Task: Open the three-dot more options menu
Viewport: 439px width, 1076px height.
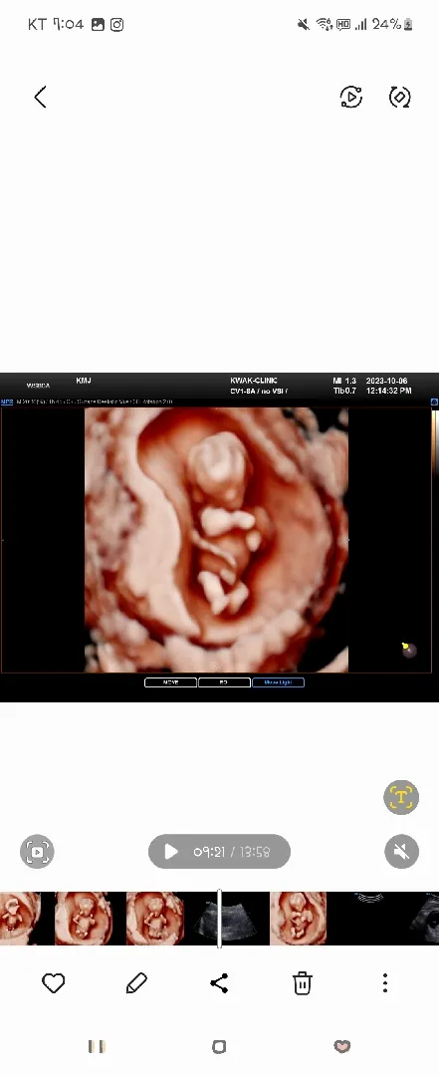Action: [385, 983]
